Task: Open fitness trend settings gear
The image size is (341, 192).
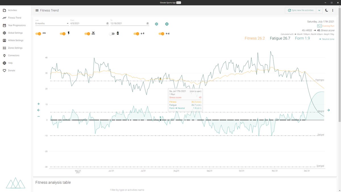Action: coord(156,24)
